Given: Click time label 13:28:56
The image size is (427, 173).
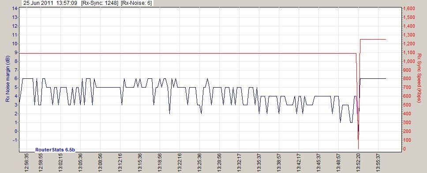Looking at the screenshot, I should (x=219, y=163).
